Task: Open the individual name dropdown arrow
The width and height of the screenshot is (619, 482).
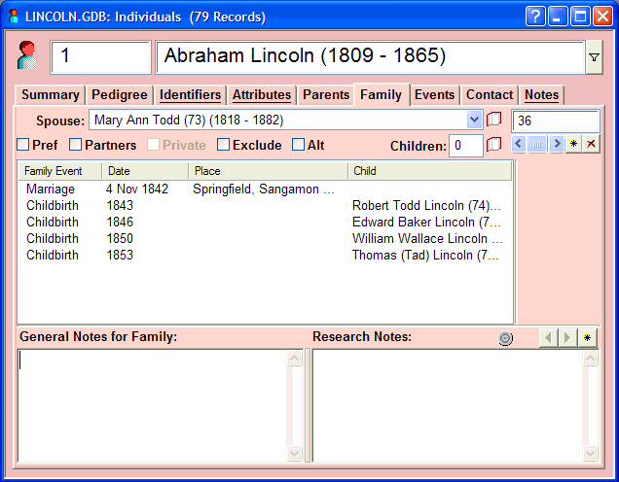Action: pyautogui.click(x=593, y=58)
